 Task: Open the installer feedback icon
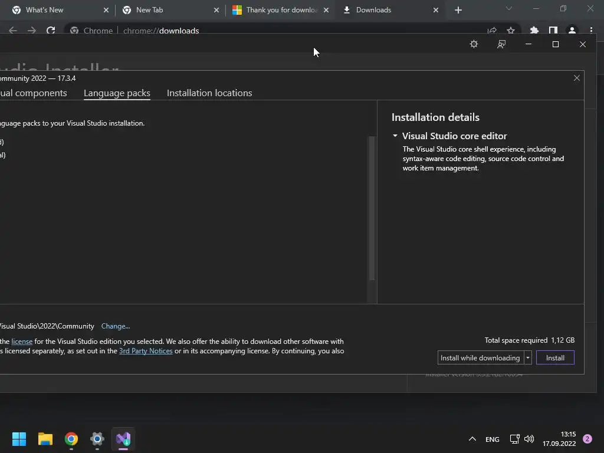tap(501, 44)
